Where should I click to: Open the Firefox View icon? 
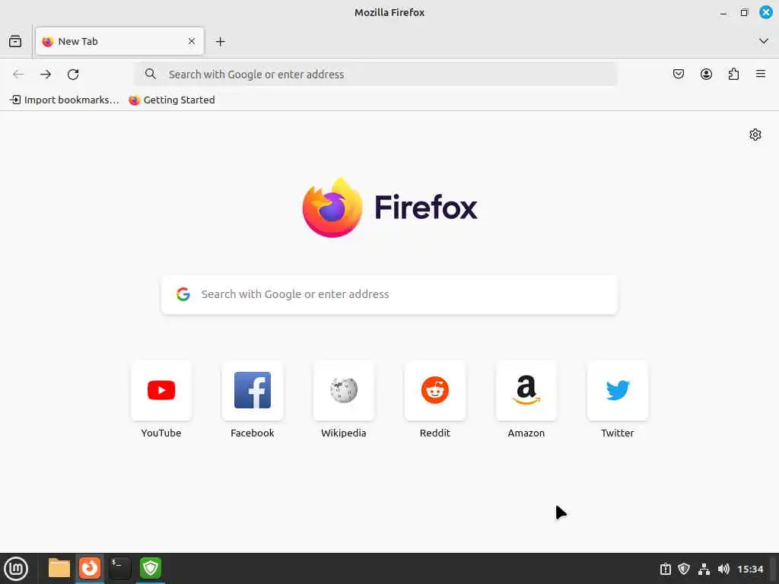pos(15,41)
